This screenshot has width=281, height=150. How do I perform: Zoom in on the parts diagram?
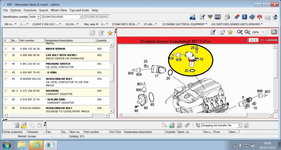(x=240, y=32)
